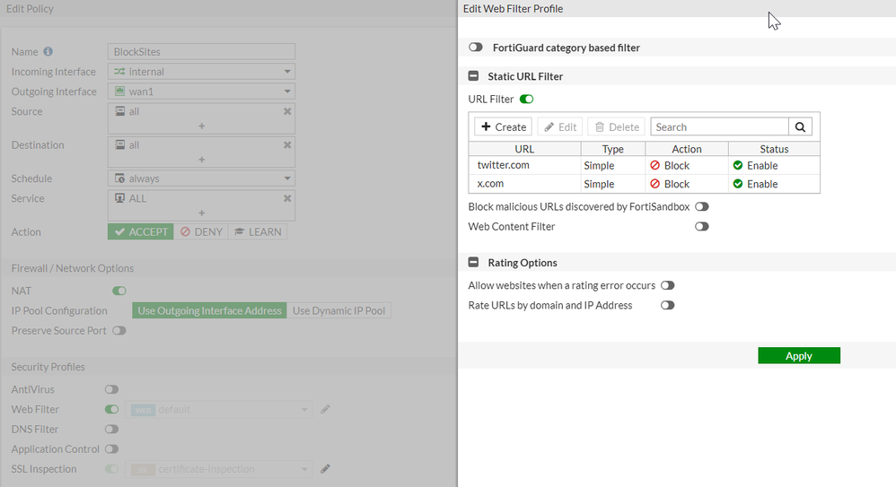Enable Web Content Filter toggle

(701, 226)
